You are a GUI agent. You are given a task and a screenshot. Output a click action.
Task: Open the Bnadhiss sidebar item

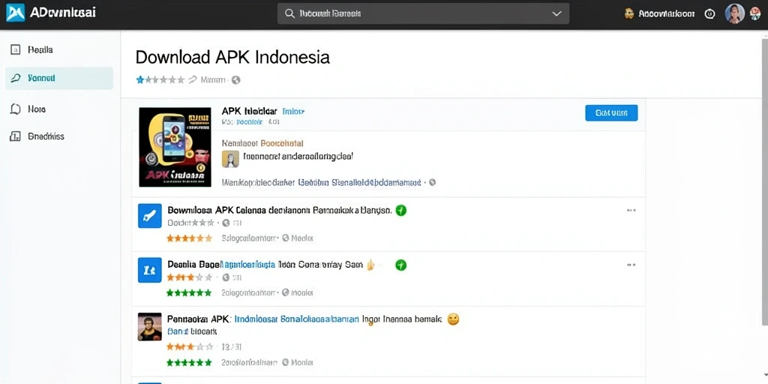(58, 136)
